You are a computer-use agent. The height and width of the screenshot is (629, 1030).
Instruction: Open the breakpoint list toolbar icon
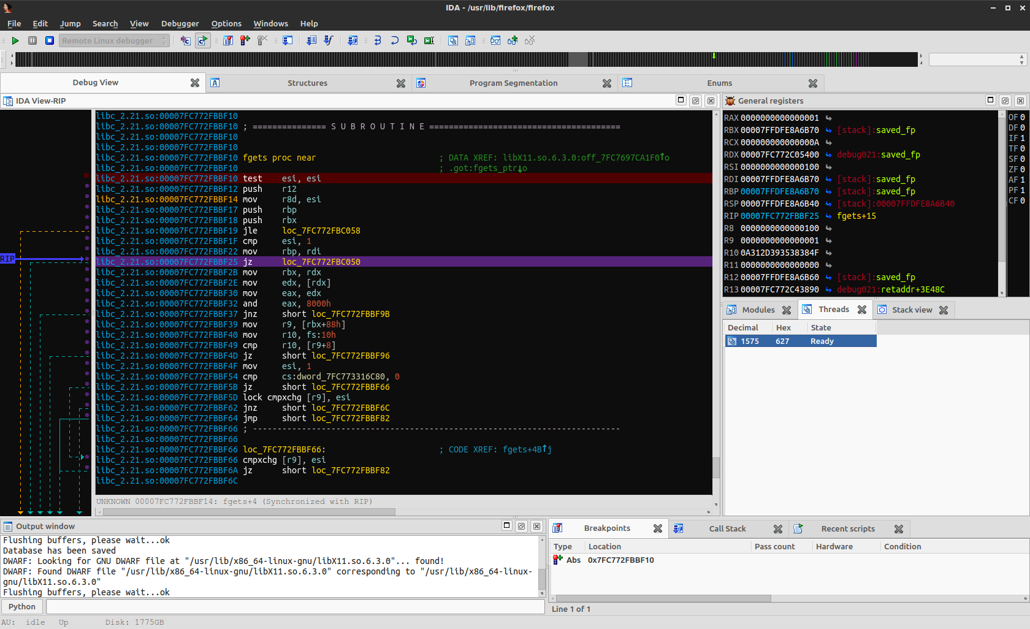coord(228,40)
